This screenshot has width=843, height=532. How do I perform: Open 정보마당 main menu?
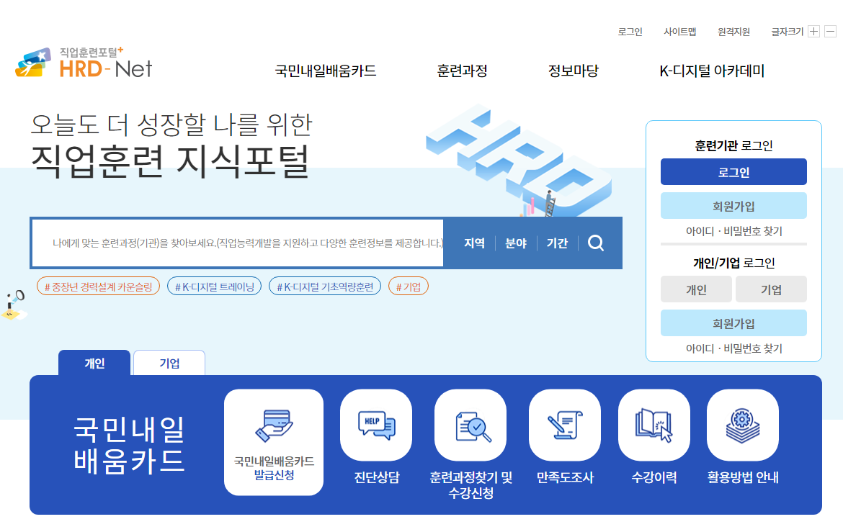click(x=573, y=71)
